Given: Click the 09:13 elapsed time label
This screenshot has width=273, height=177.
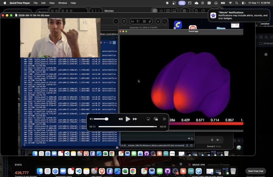Looking at the screenshot, I should (x=92, y=127).
